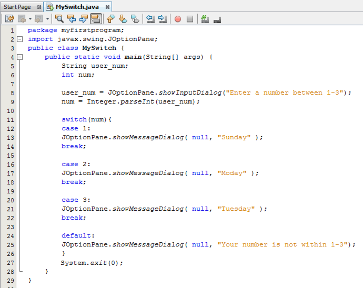Click the text "package myfirstprogram;"
The width and height of the screenshot is (363, 288).
tap(76, 30)
